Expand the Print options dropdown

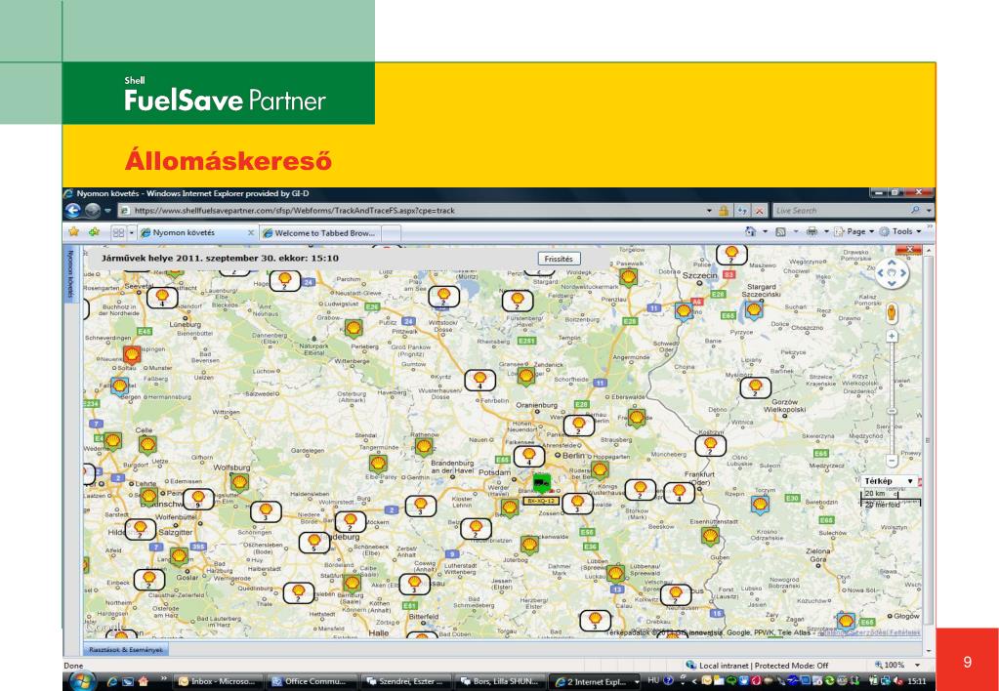tap(826, 232)
